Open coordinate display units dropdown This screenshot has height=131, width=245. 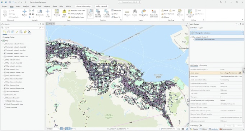tap(128, 129)
